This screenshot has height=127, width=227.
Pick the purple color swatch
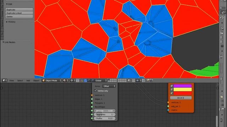coord(183,86)
